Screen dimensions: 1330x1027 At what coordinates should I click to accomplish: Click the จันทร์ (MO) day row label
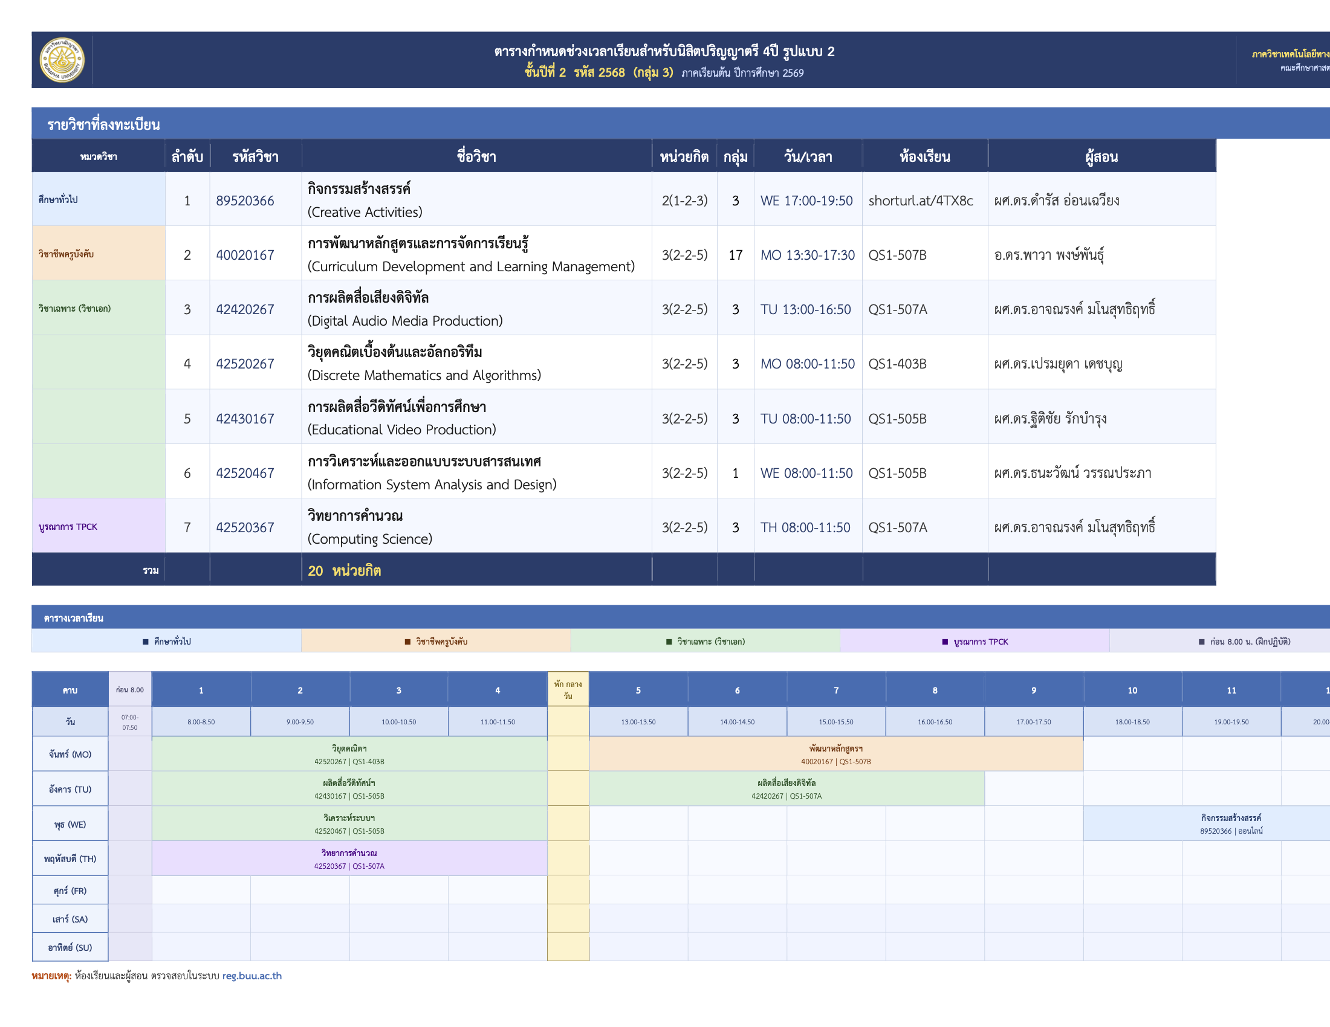(x=70, y=754)
